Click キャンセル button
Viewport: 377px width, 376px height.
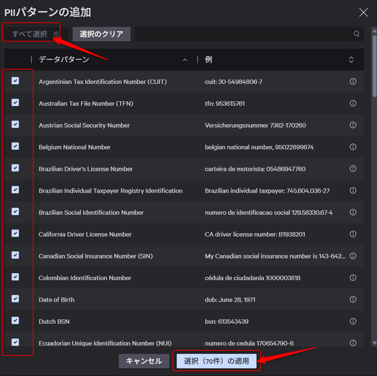click(144, 361)
